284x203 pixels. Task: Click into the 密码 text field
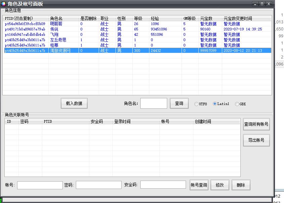click(98, 185)
